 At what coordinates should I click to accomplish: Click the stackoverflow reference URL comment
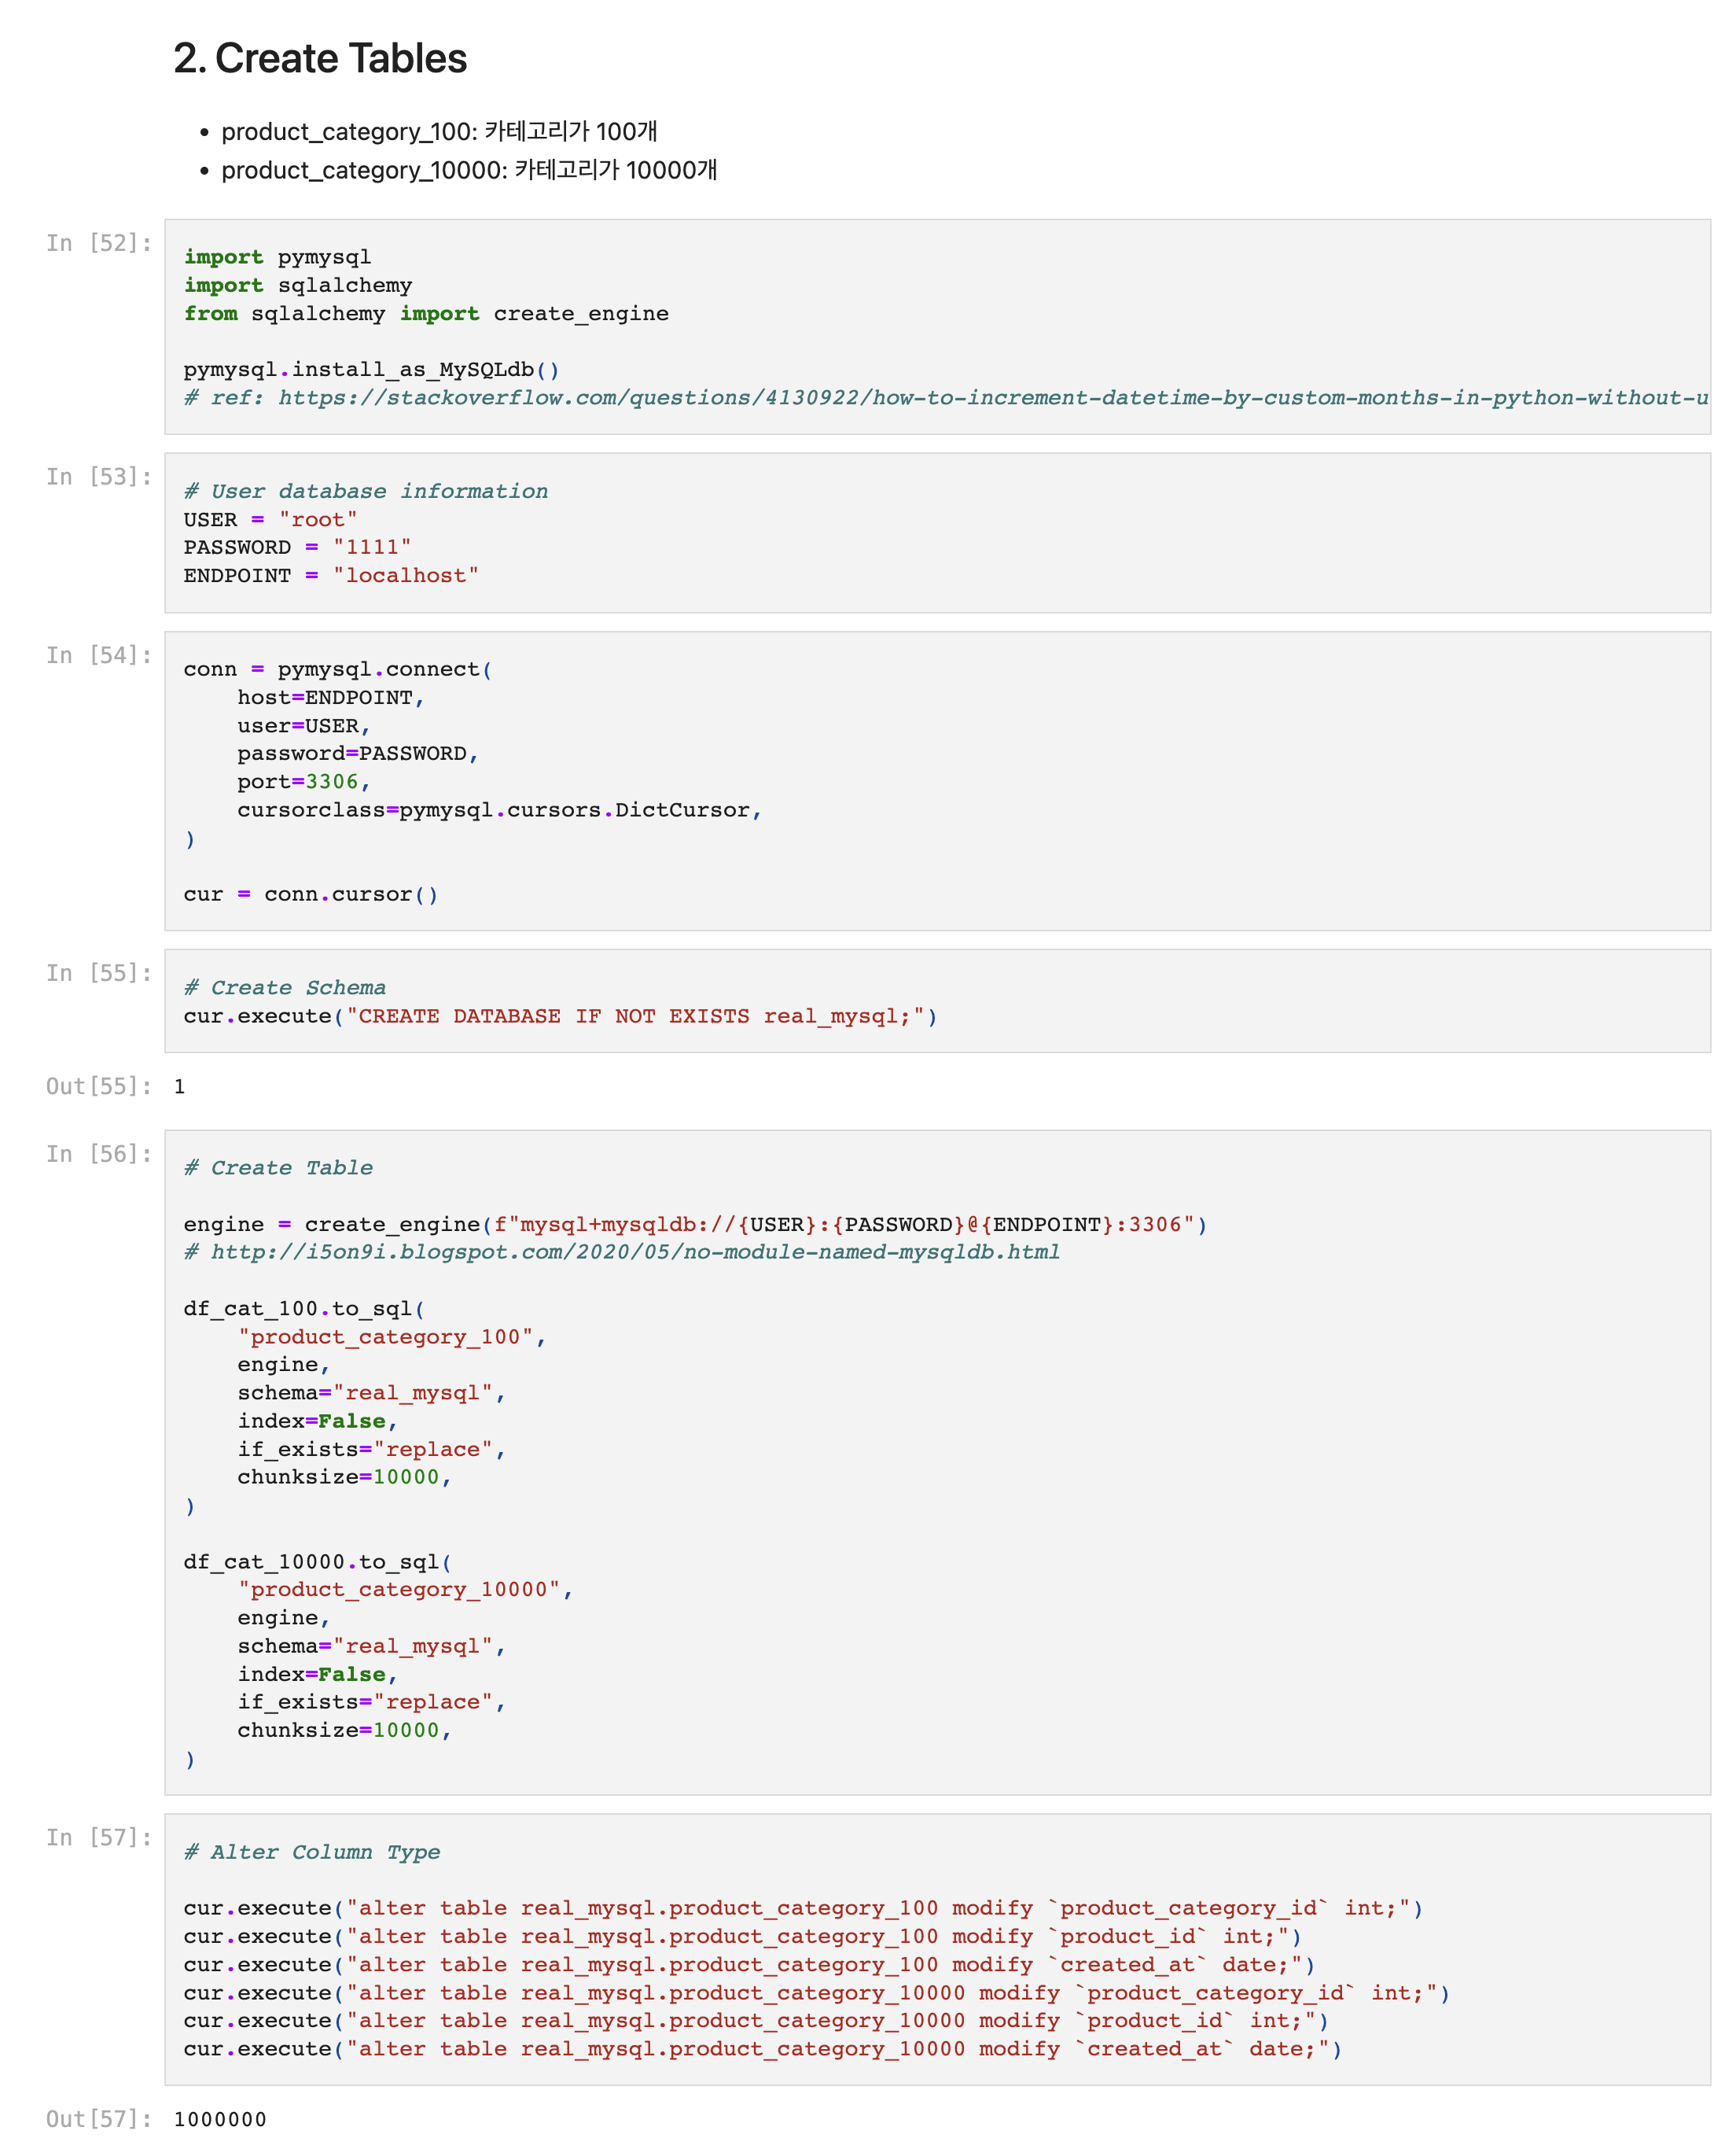coord(945,398)
